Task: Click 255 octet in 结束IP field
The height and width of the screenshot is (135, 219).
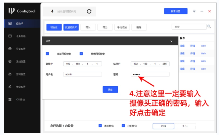Action: coord(165,64)
